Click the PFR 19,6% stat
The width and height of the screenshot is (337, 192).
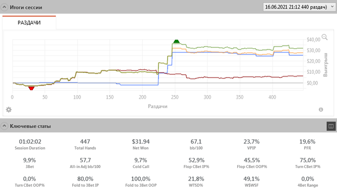(x=308, y=144)
